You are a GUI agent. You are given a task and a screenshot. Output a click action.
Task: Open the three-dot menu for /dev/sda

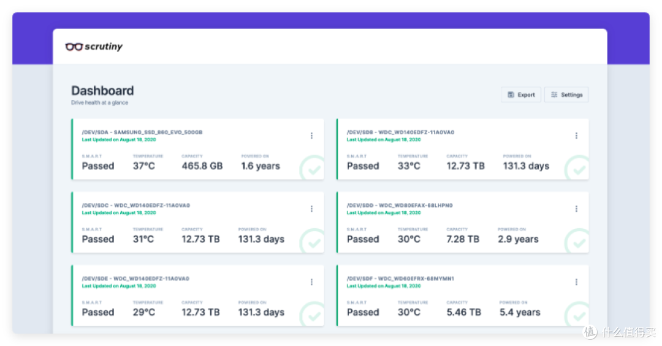pos(311,136)
